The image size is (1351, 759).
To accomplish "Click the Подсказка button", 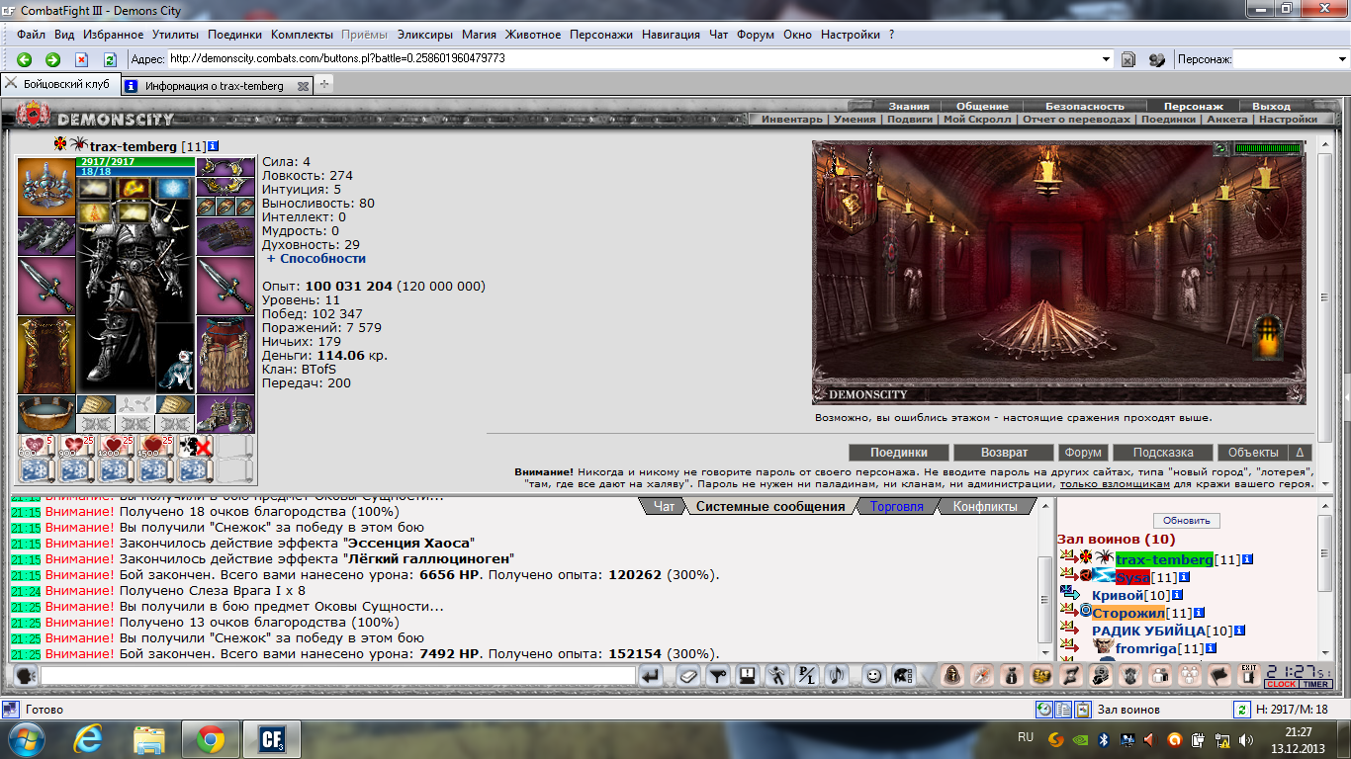I will tap(1163, 453).
